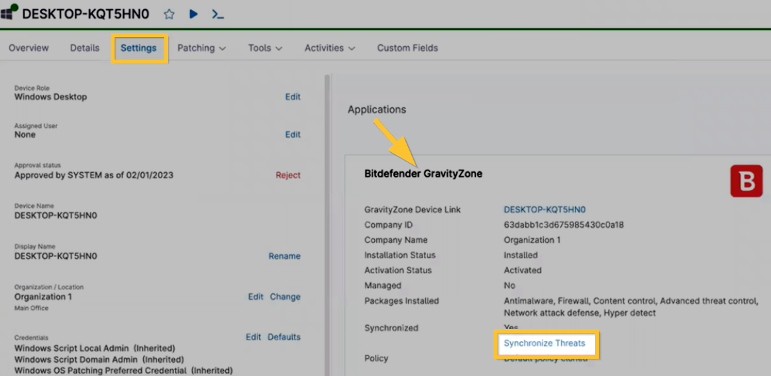Switch to the Overview tab
The height and width of the screenshot is (376, 771).
coord(28,48)
